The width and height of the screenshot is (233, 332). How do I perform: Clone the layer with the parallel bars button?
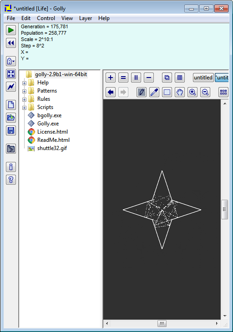click(x=136, y=78)
